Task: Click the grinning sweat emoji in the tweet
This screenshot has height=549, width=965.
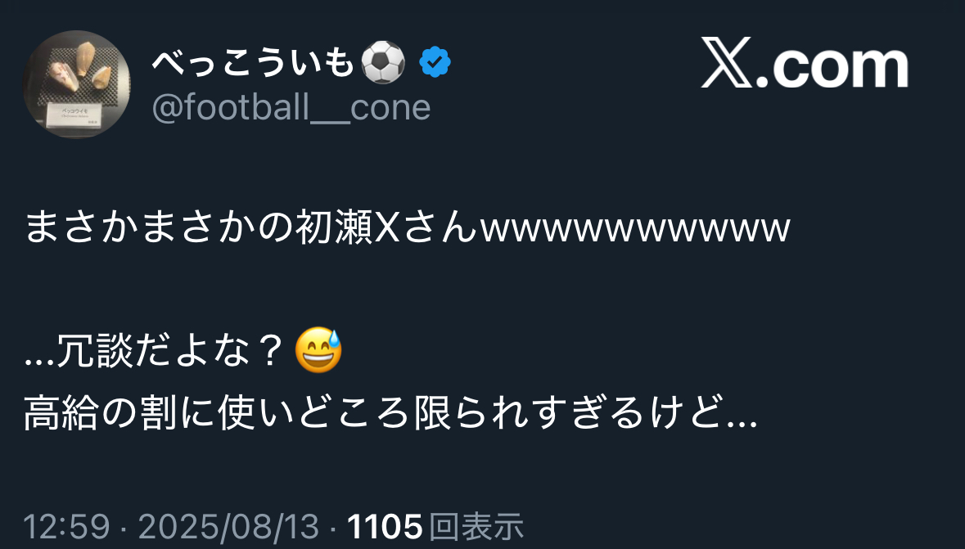Action: click(318, 351)
